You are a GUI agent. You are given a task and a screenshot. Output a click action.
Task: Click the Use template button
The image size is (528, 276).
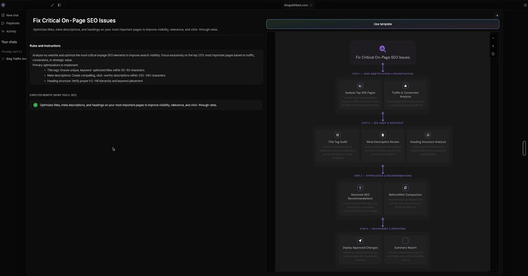(x=383, y=24)
